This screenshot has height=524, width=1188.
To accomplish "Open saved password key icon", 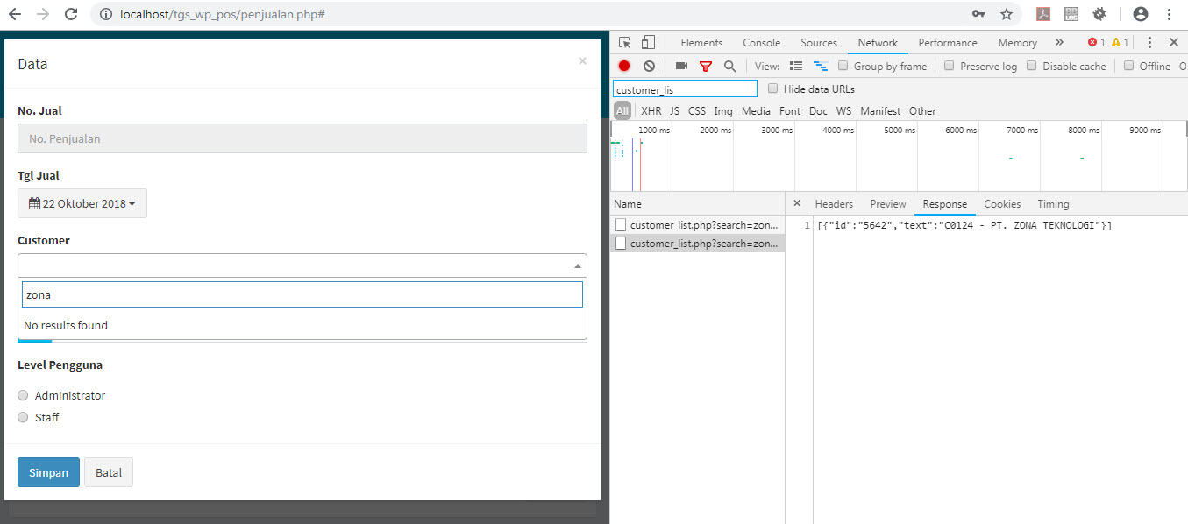I will point(978,14).
